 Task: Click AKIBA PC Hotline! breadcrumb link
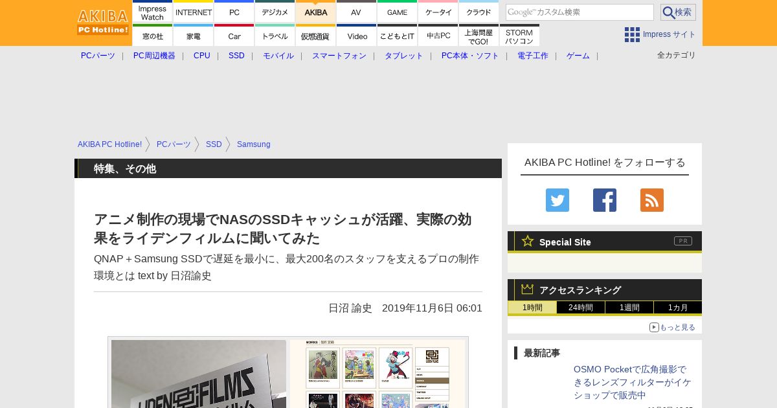pos(109,144)
